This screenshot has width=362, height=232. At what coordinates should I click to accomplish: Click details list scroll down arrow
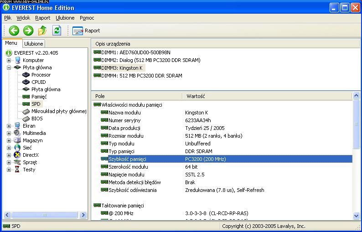pyautogui.click(x=356, y=216)
